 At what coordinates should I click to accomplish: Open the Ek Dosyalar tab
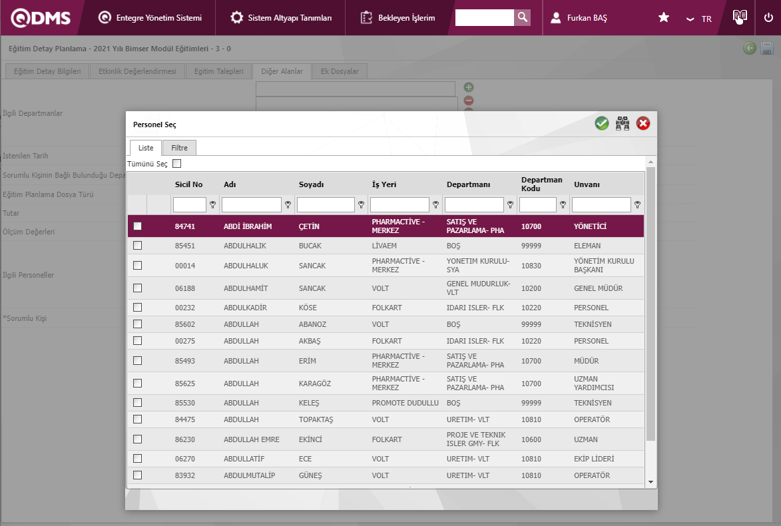coord(340,71)
